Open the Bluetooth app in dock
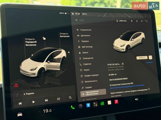Screen dimensions: 161x120 pos(88,105)
